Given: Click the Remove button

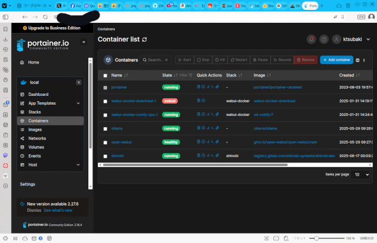Looking at the screenshot, I should 305,60.
